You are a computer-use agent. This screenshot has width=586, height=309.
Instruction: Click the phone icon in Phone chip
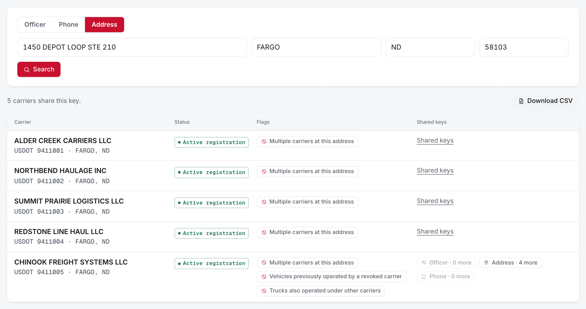424,277
